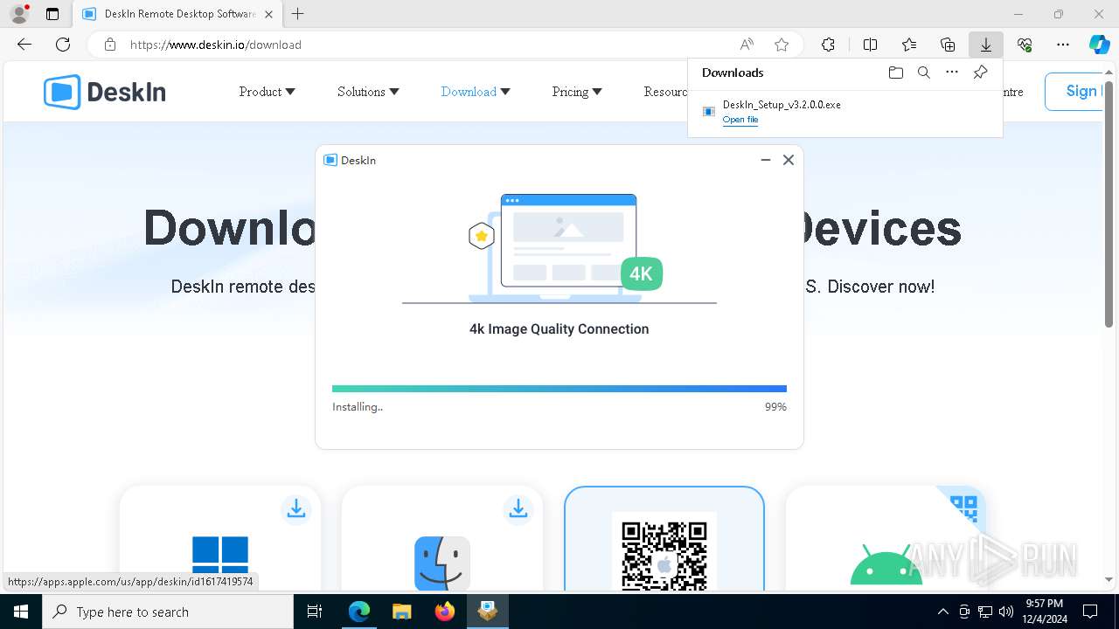The height and width of the screenshot is (629, 1119).
Task: Select the DeskIn Remote Desktop Software tab
Action: coord(177,14)
